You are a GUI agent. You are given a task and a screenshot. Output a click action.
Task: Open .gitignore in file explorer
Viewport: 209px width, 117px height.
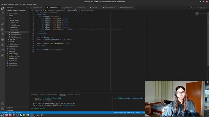[12, 51]
